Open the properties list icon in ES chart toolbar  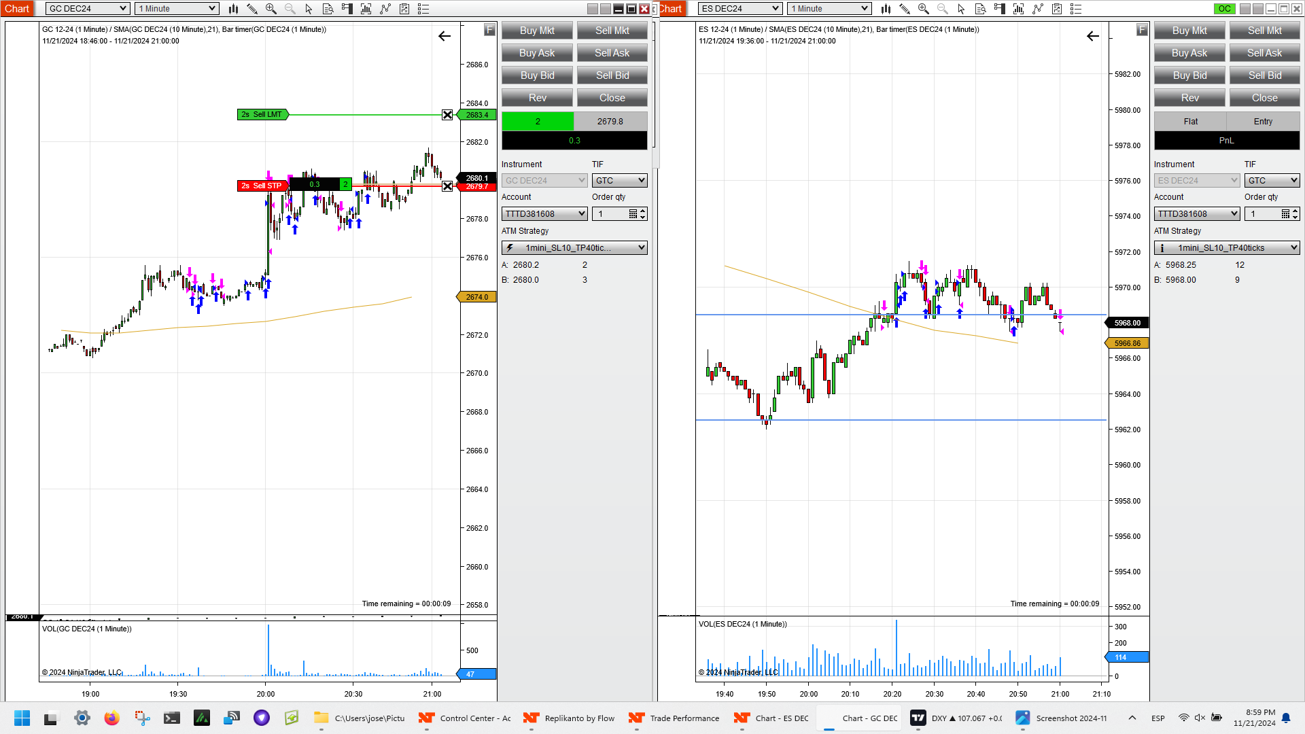pyautogui.click(x=1076, y=9)
